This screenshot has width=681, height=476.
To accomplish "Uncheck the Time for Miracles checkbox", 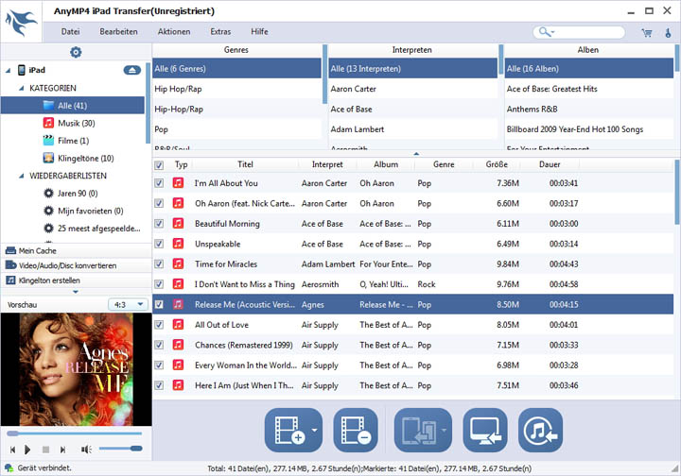I will pos(159,264).
